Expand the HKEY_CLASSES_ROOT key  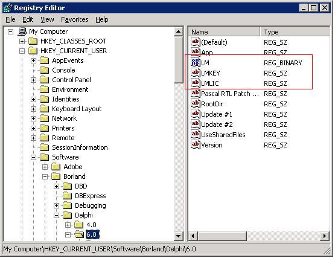(x=22, y=41)
